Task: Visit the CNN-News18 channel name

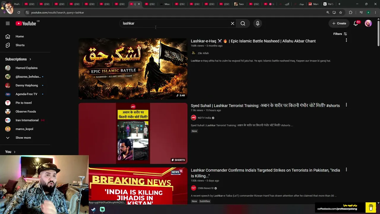Action: click(x=205, y=188)
